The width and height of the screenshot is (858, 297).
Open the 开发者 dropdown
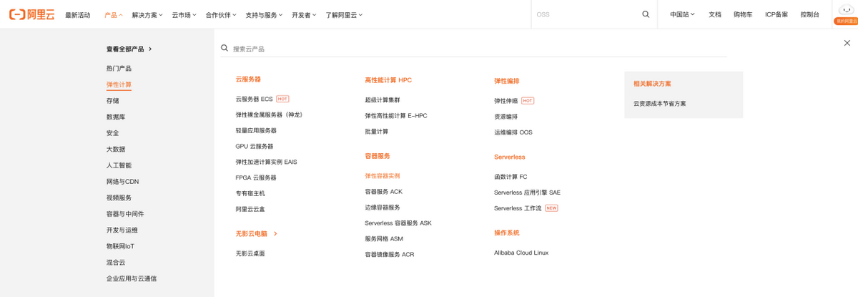[304, 14]
